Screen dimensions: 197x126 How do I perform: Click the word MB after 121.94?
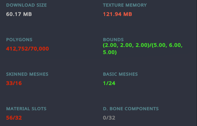pyautogui.click(x=128, y=14)
